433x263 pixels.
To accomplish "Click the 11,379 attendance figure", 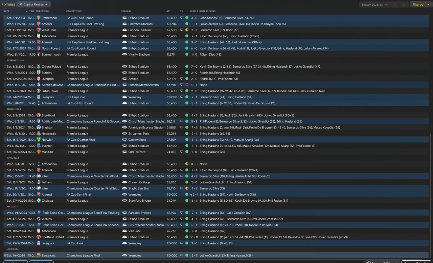I will [171, 55].
